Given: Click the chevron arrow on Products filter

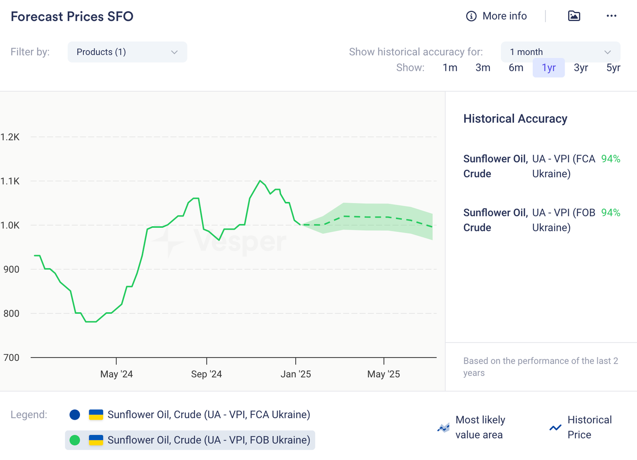Looking at the screenshot, I should click(x=174, y=52).
